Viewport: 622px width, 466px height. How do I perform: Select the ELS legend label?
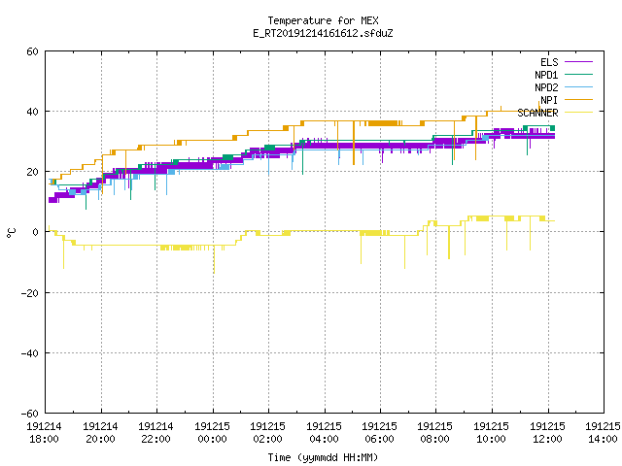[549, 62]
